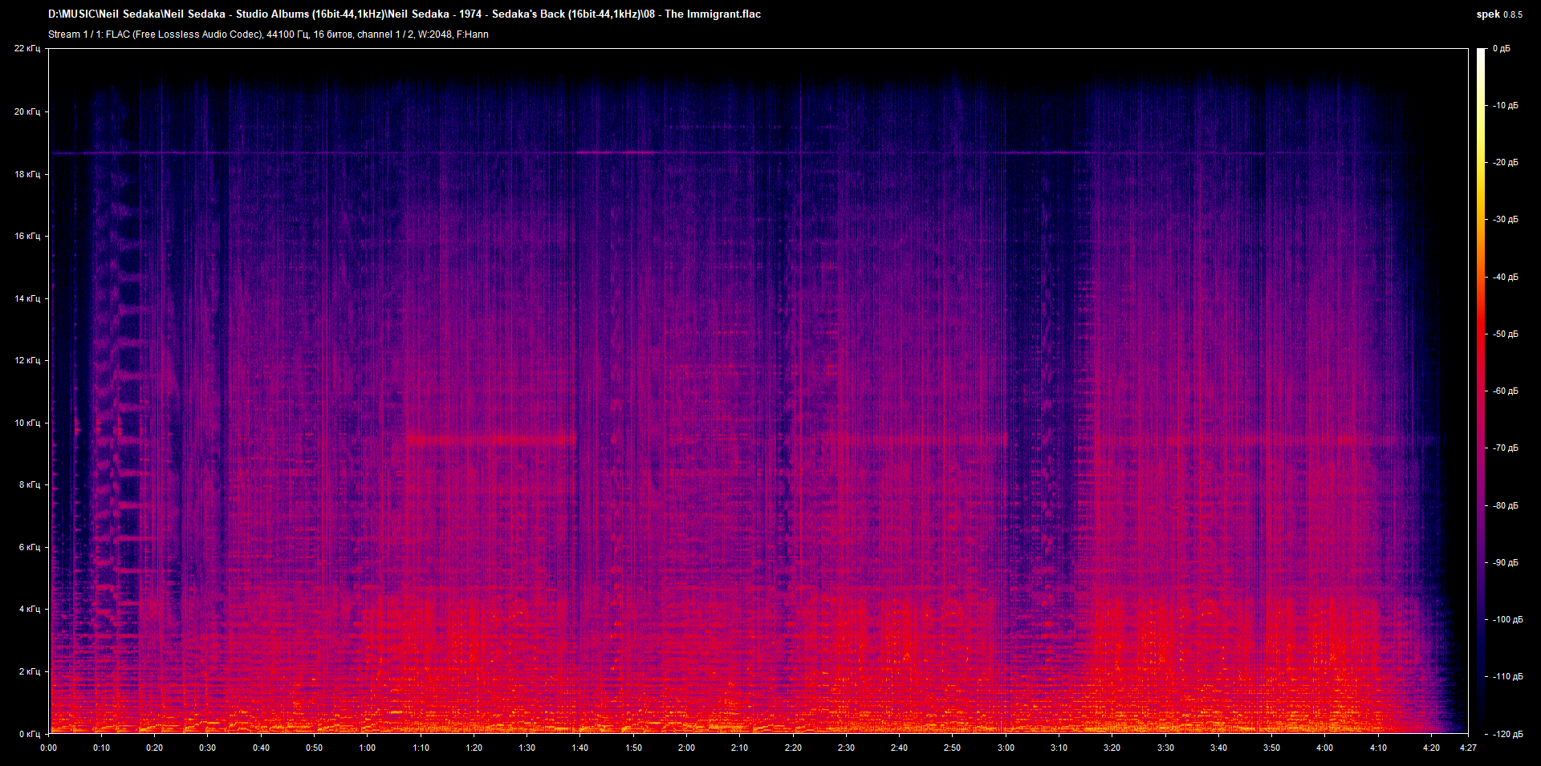This screenshot has width=1541, height=766.
Task: Click the 22 кГц frequency axis label
Action: (x=26, y=49)
